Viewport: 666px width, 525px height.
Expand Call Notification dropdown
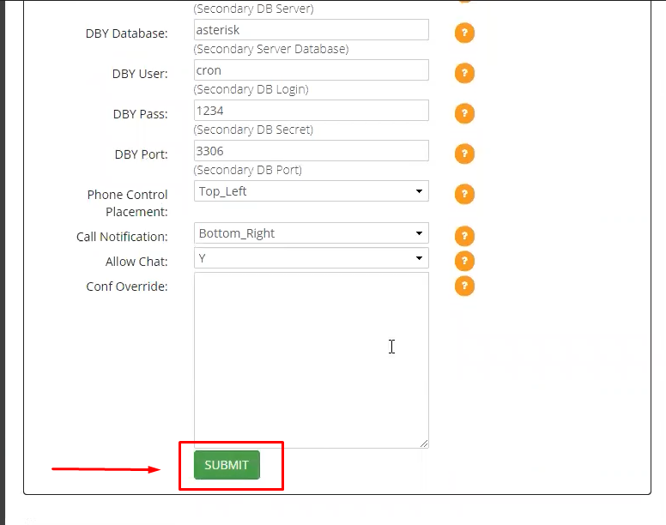[311, 233]
